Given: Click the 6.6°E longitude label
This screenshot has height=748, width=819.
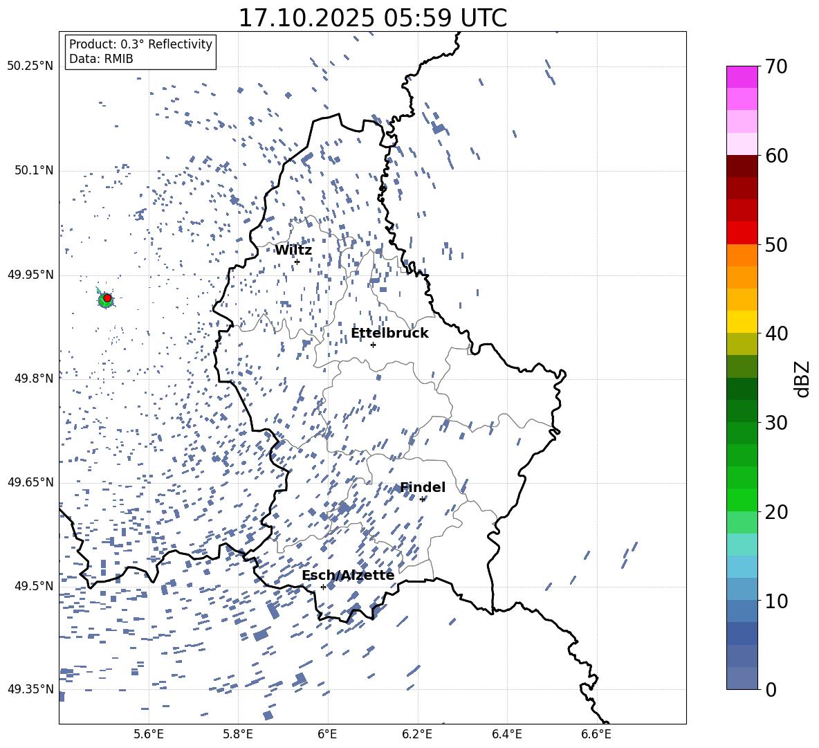Looking at the screenshot, I should click(x=596, y=735).
